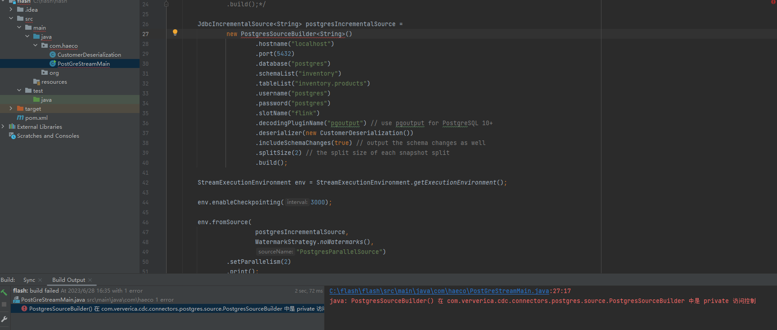Click the green test java folder icon
The width and height of the screenshot is (777, 330).
pos(36,99)
